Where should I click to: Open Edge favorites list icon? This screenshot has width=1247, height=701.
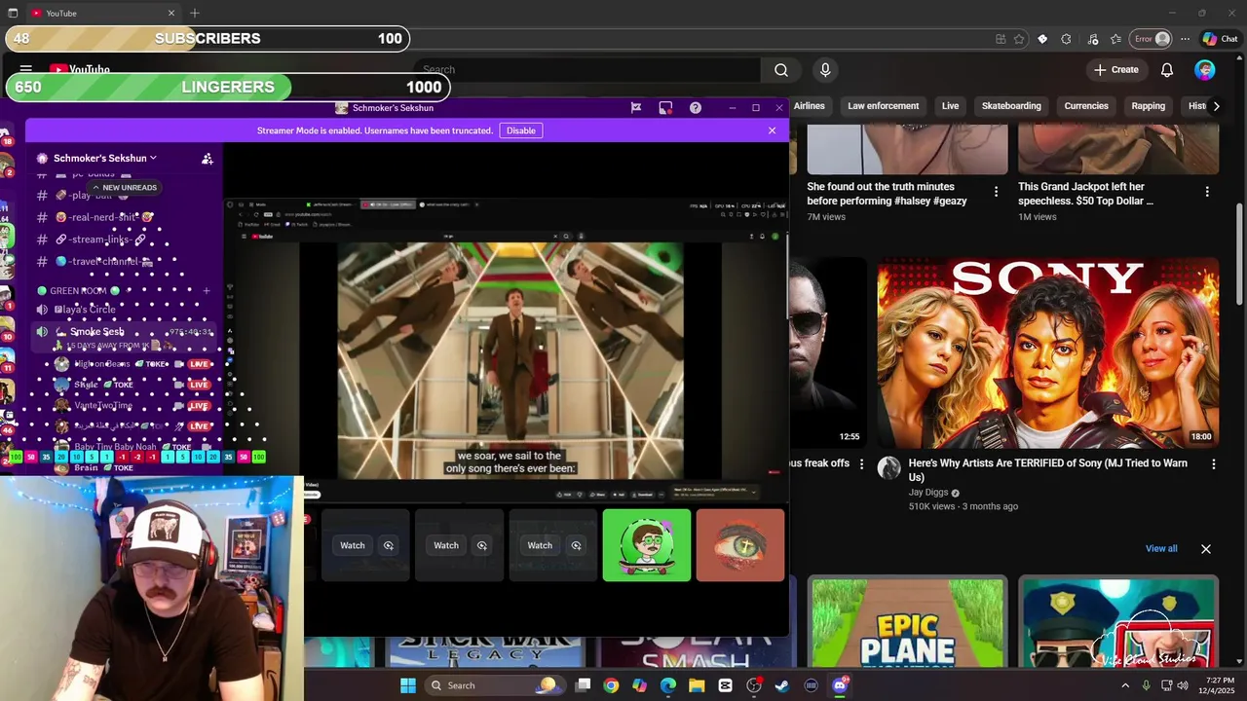(x=1115, y=39)
